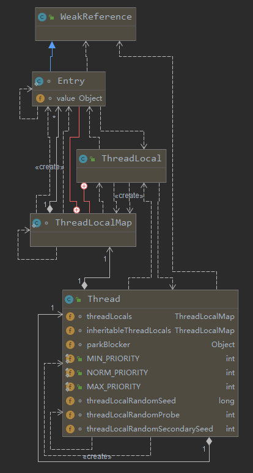Select the NORM_PRIORITY field row
253x473 pixels.
click(x=150, y=373)
